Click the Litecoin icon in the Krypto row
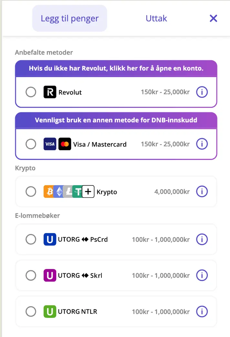 [x=68, y=191]
